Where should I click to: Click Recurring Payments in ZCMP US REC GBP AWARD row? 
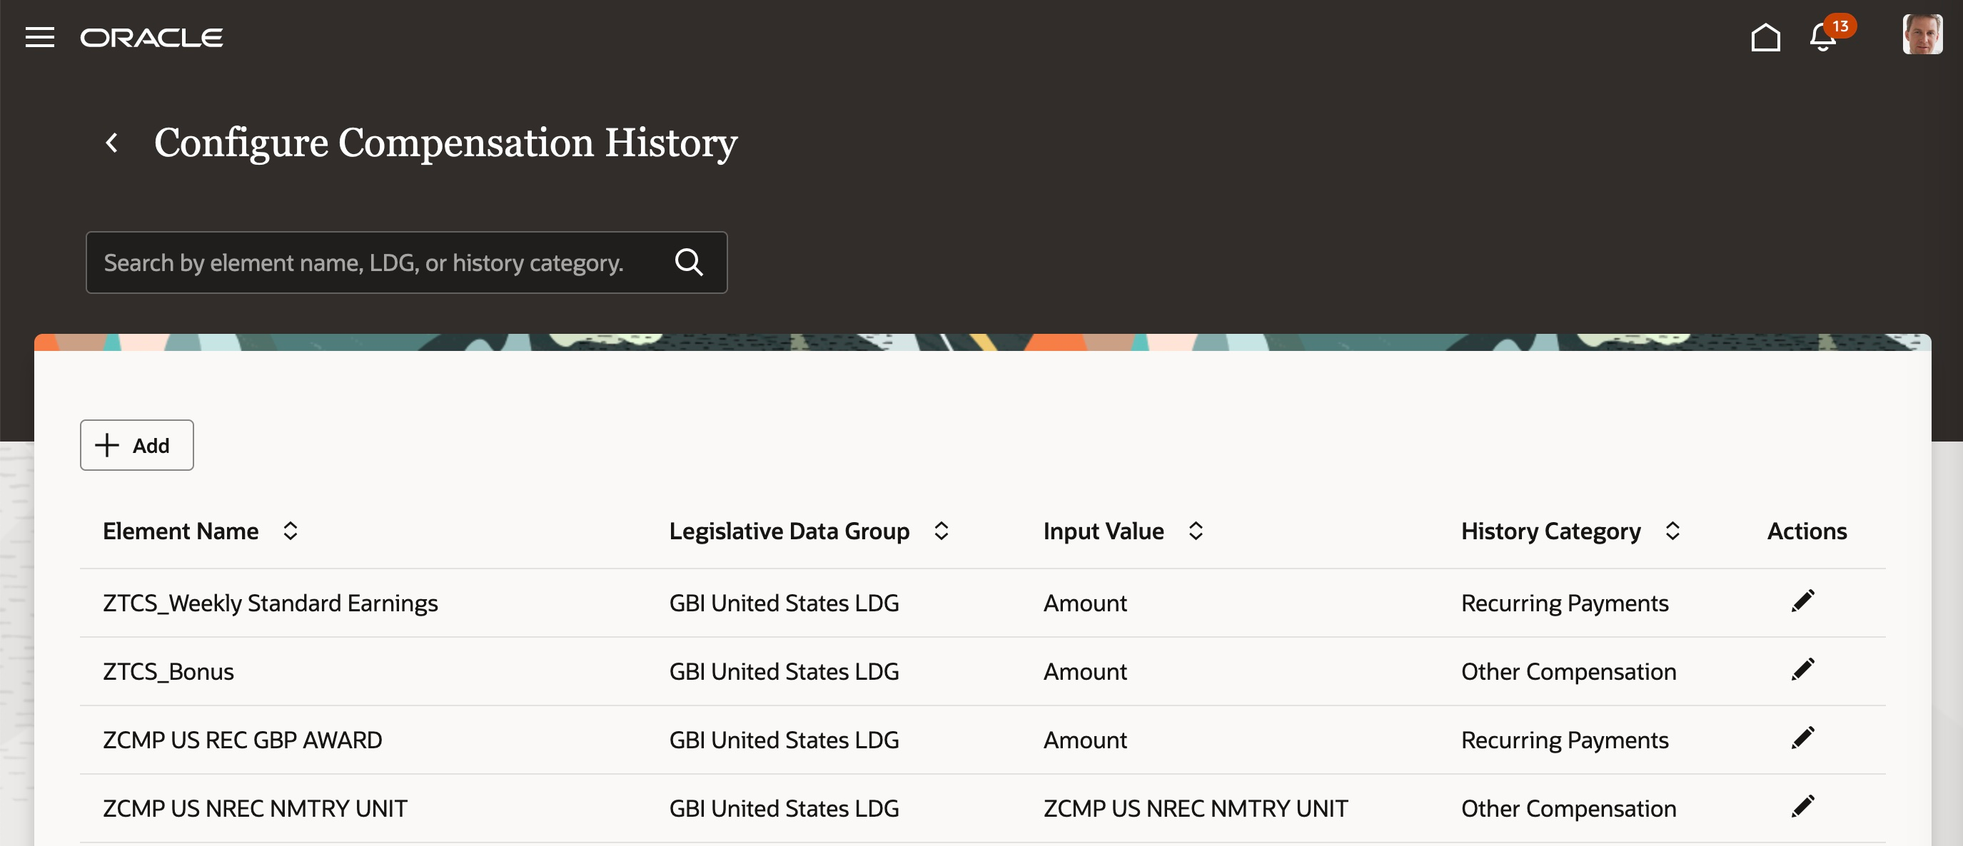tap(1565, 740)
